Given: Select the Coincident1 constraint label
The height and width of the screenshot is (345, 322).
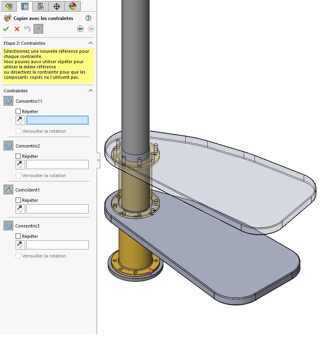Looking at the screenshot, I should pos(28,190).
